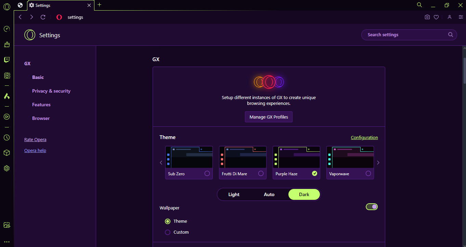Take a snapshot with the camera icon
The width and height of the screenshot is (466, 247).
(427, 17)
